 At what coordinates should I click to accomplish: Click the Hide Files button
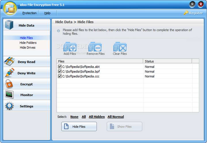pyautogui.click(x=79, y=126)
